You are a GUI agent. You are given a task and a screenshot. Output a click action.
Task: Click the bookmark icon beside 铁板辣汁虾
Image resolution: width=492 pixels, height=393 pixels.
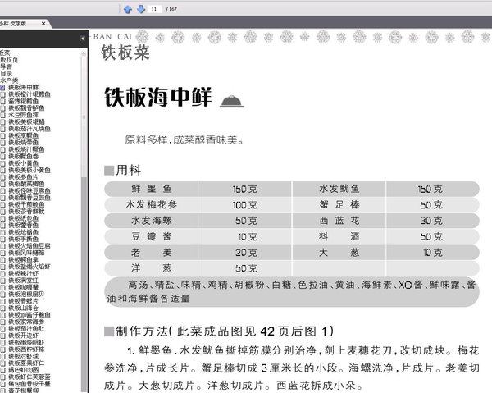[x=2, y=274]
